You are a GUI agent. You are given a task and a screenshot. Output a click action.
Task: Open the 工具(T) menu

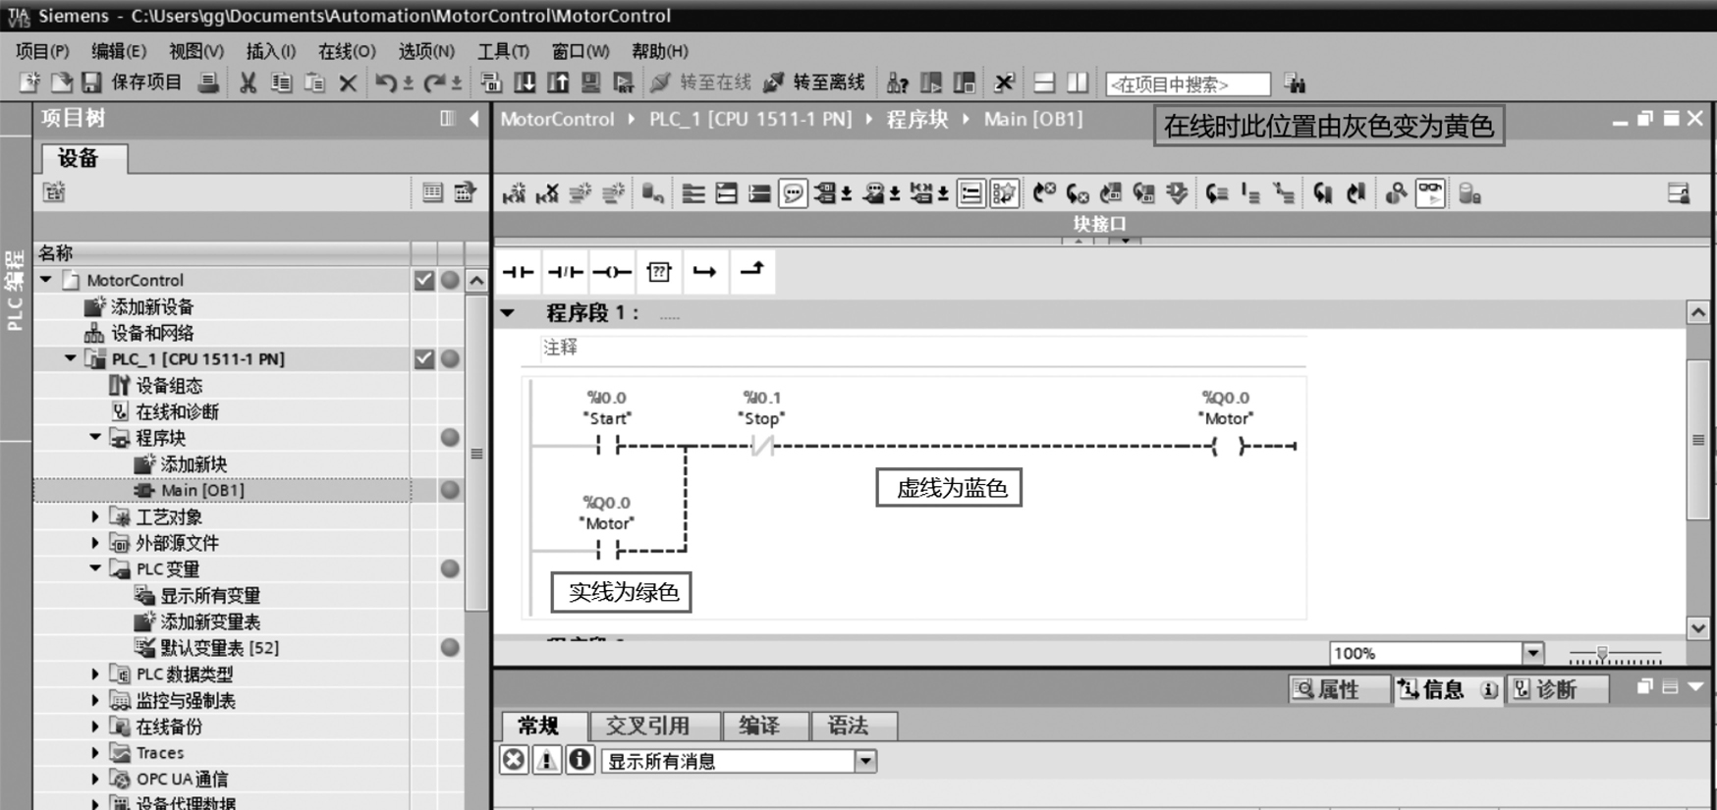click(x=504, y=51)
